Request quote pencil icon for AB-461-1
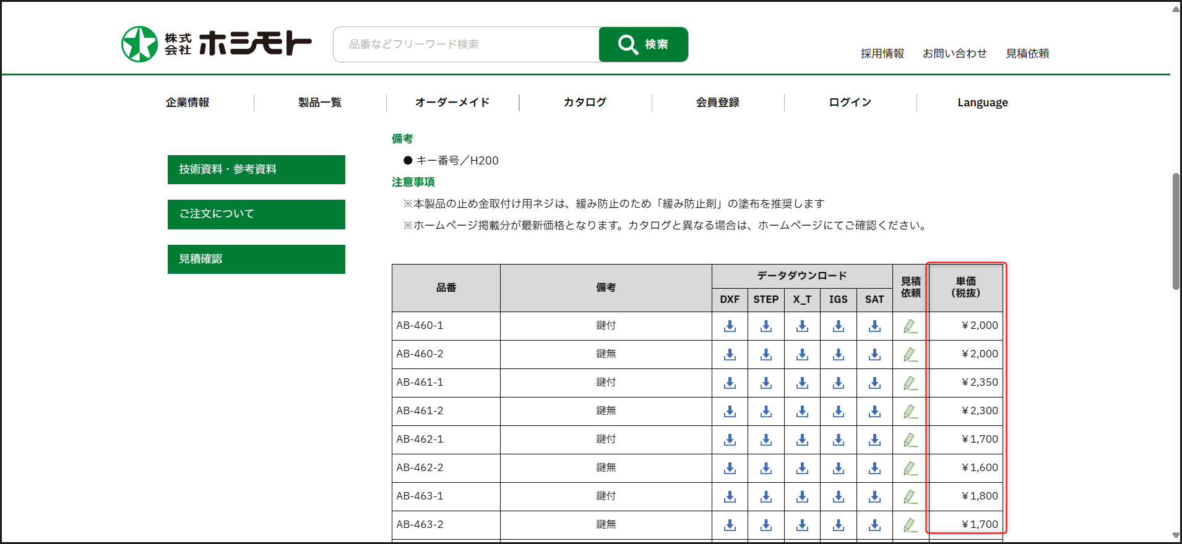 click(910, 383)
